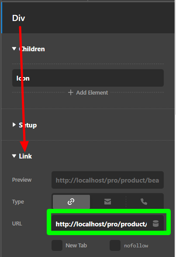Screen dimensions: 176x257
Task: Click Add Element button
Action: pyautogui.click(x=88, y=92)
